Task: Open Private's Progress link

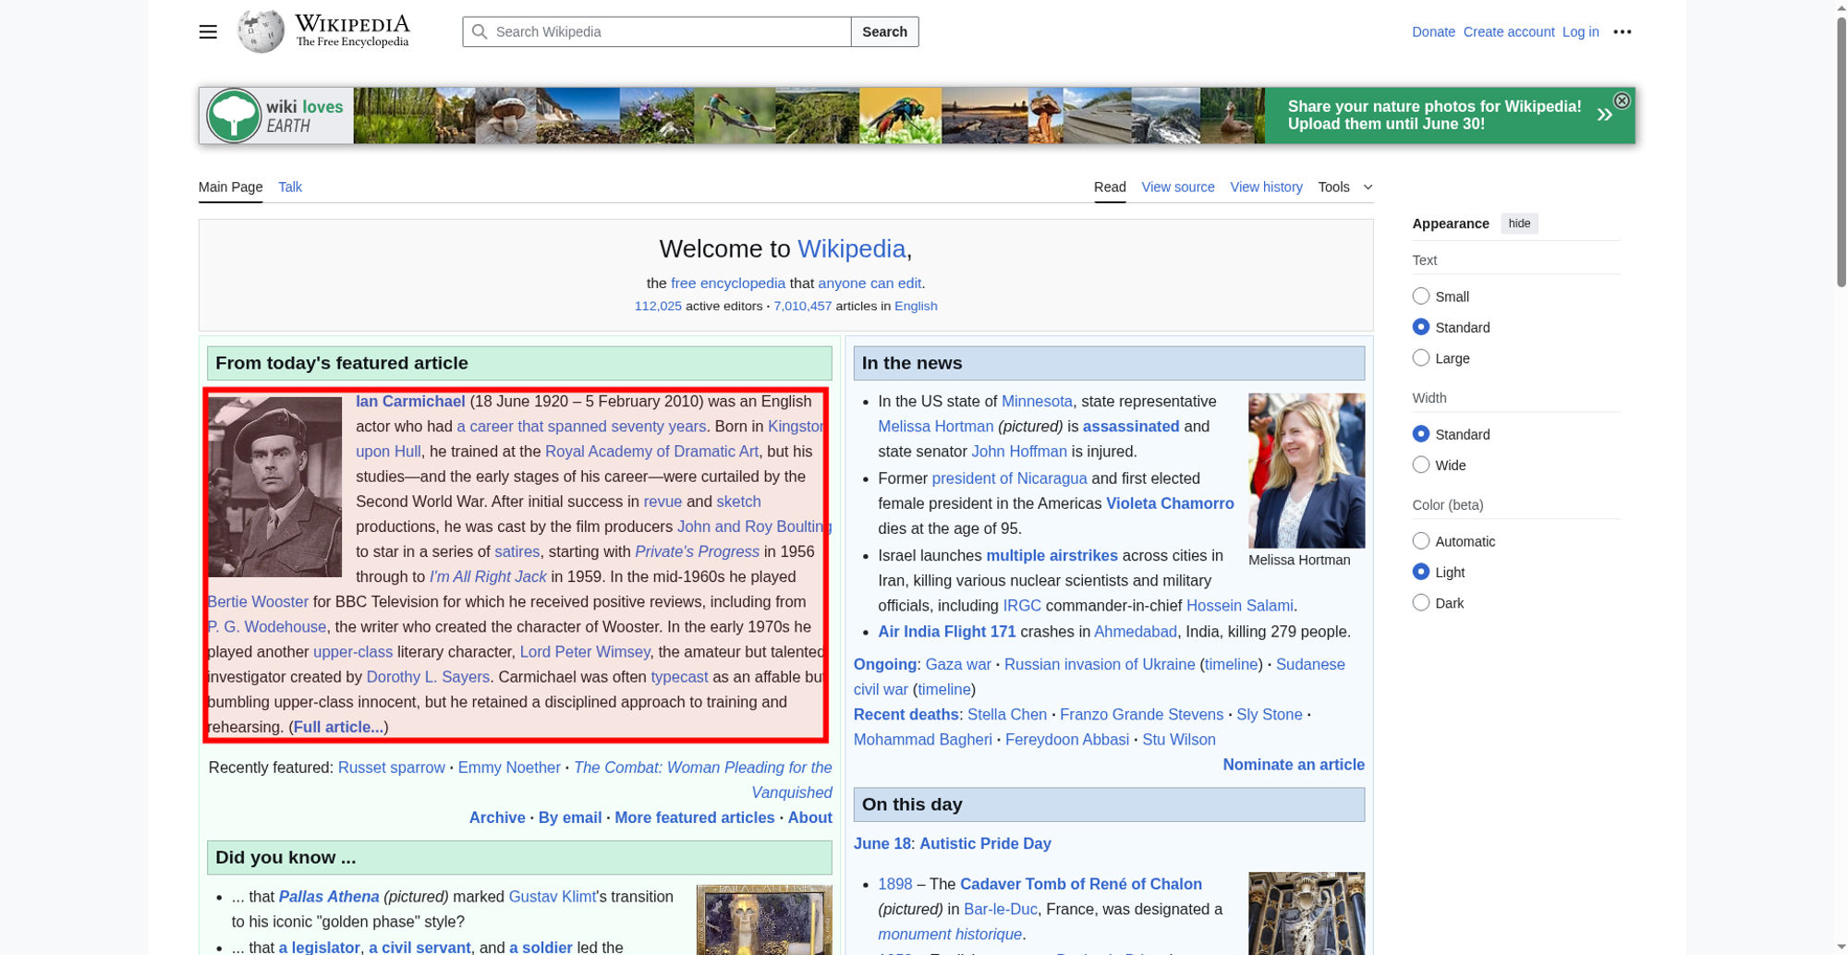Action: click(x=697, y=551)
